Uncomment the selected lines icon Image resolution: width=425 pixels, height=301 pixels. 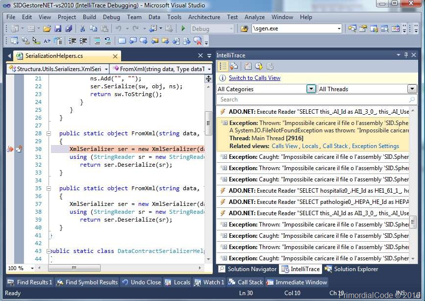(x=108, y=41)
